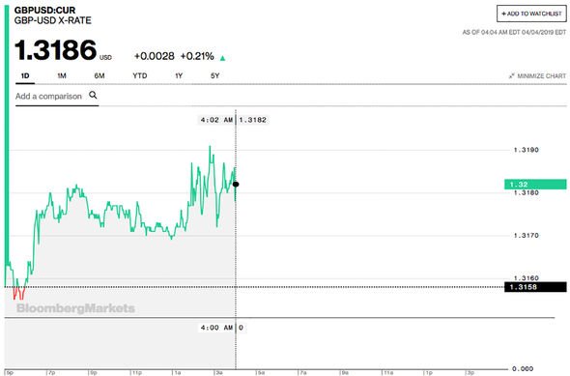Click the green up-triangle change indicator
Screen dimensions: 570x376
point(223,58)
